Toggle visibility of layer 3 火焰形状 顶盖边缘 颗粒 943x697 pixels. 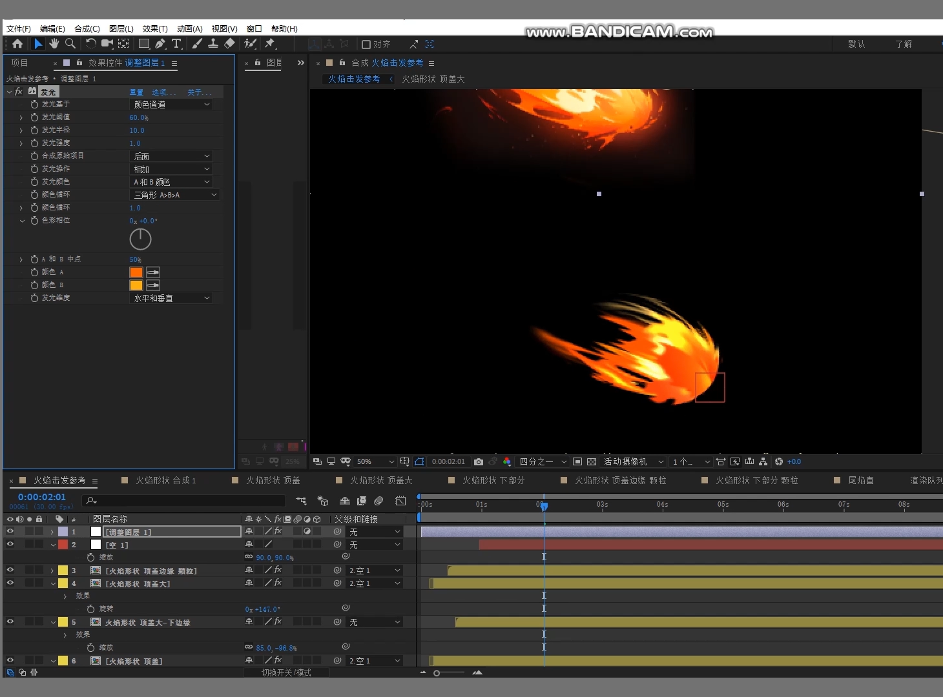tap(10, 570)
